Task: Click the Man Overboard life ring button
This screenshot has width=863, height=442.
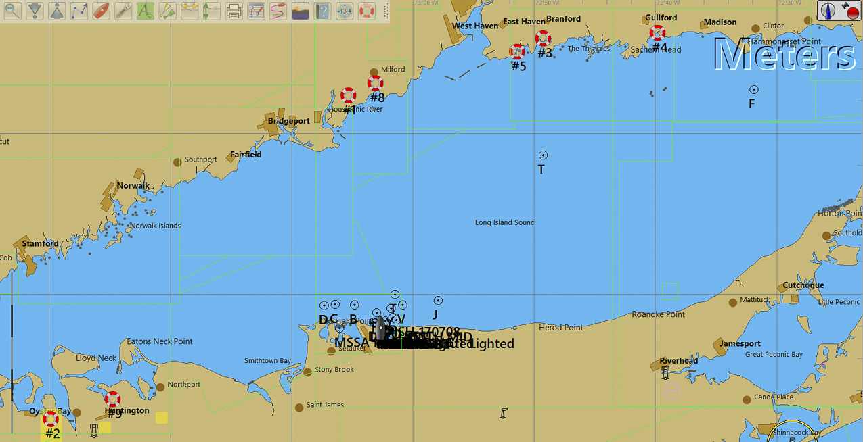Action: 366,11
